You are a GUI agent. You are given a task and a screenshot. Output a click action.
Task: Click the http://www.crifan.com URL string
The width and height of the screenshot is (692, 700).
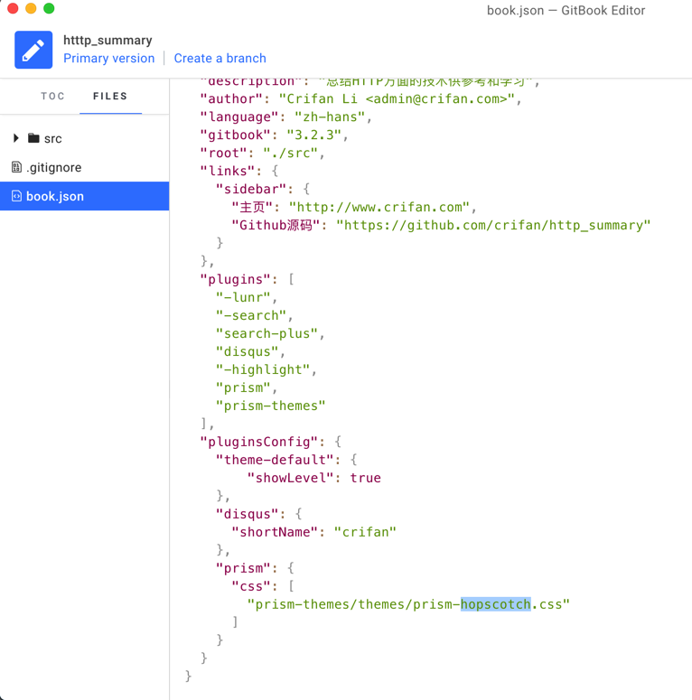point(379,207)
